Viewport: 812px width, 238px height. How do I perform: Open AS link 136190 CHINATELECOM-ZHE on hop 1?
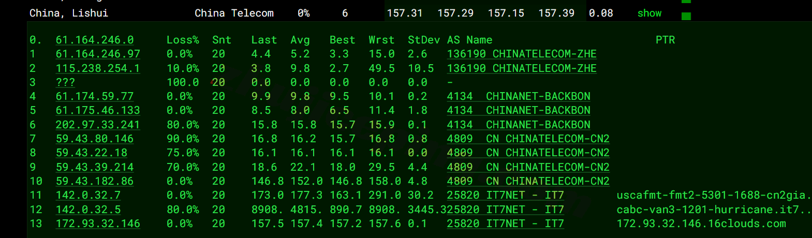point(522,54)
